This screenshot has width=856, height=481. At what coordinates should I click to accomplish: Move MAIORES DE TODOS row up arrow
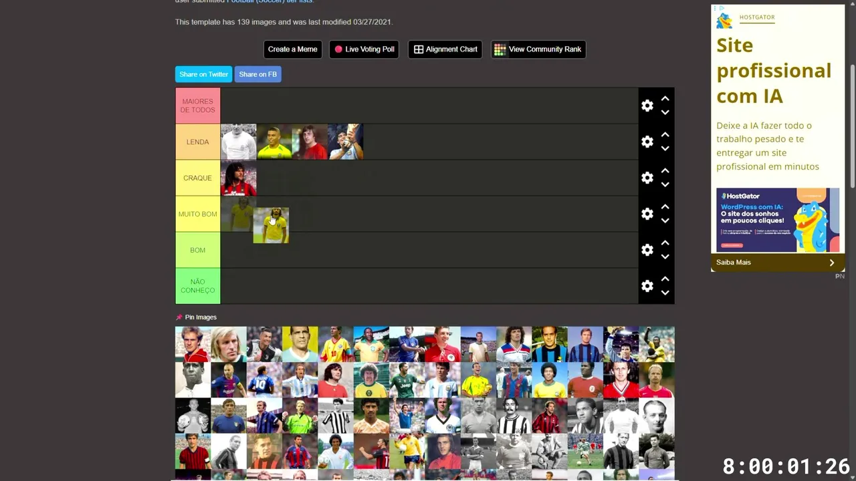tap(665, 98)
